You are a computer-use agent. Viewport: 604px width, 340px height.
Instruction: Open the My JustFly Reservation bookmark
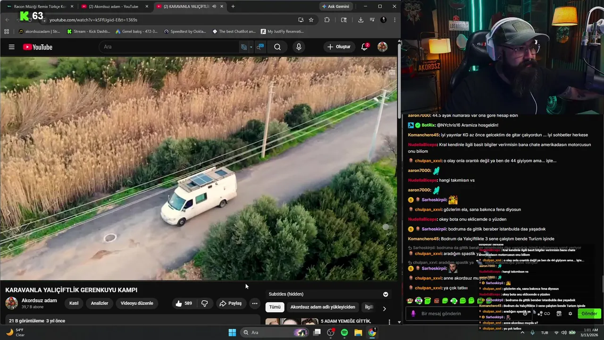pos(282,32)
